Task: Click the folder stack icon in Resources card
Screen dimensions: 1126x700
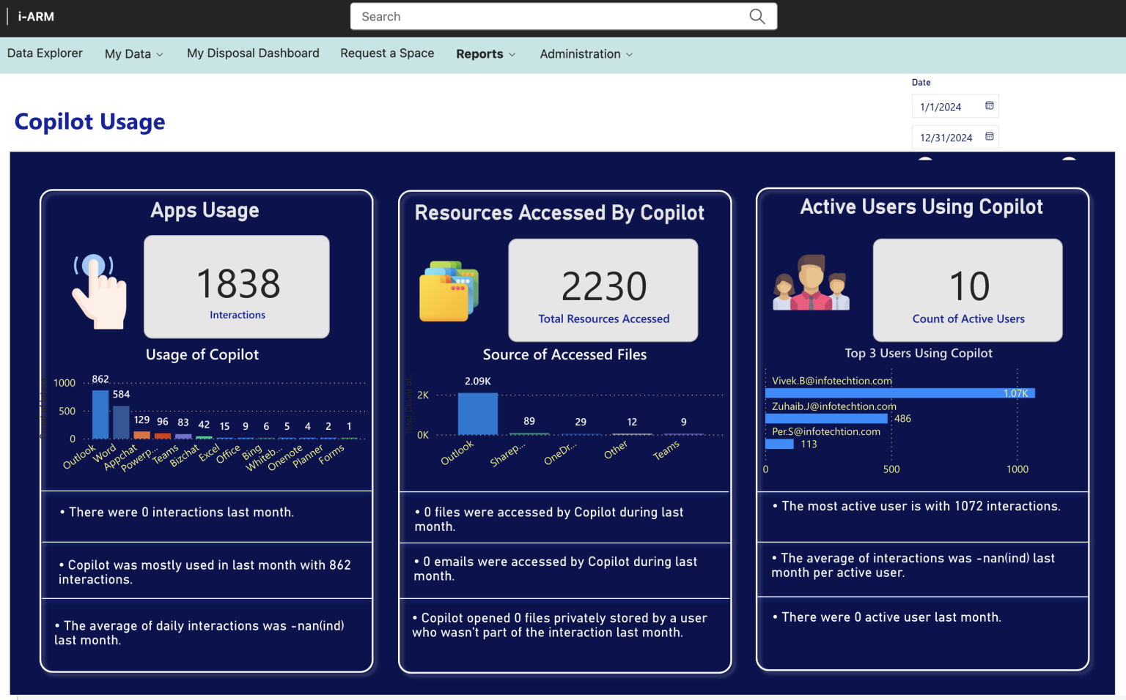Action: [x=448, y=291]
